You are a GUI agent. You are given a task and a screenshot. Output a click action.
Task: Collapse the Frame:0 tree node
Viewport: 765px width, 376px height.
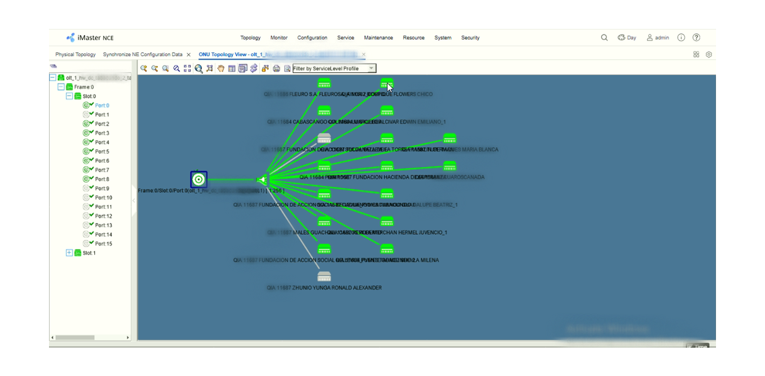(x=61, y=87)
